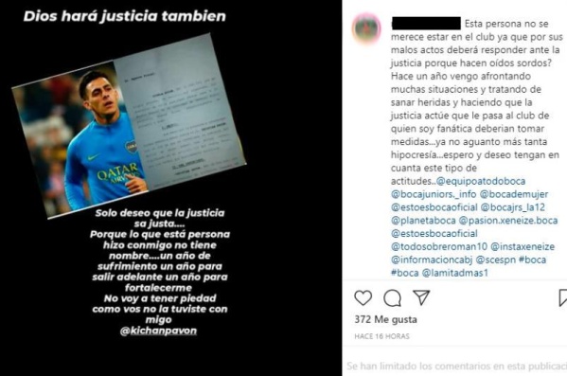This screenshot has height=376, width=567.
Task: Go to @bocajrs_la12 profile
Action: (513, 207)
